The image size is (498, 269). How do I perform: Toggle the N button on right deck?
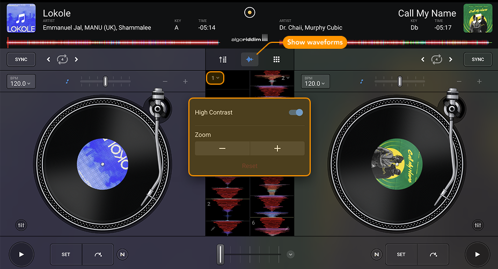click(376, 255)
